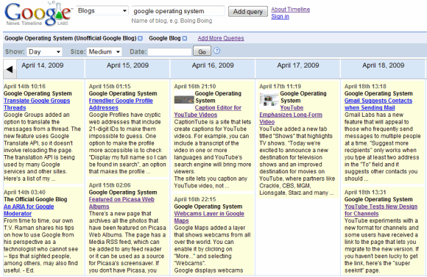This screenshot has width=427, height=277.
Task: Click the Google Blog query label
Action: coord(165,38)
